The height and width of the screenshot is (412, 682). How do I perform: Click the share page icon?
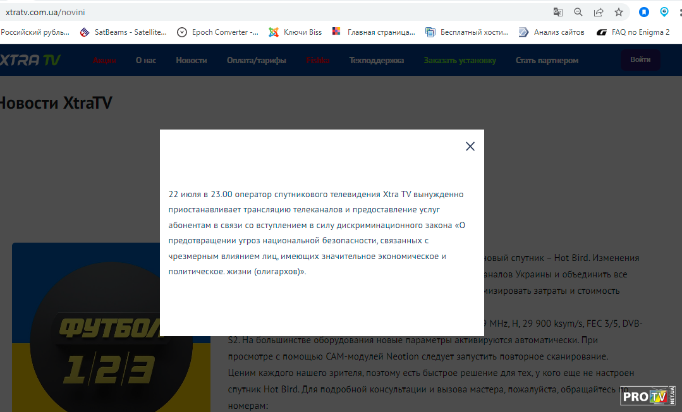pos(598,12)
